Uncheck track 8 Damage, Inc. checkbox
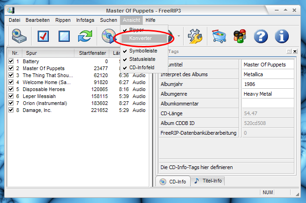Image resolution: width=306 pixels, height=203 pixels. point(11,110)
